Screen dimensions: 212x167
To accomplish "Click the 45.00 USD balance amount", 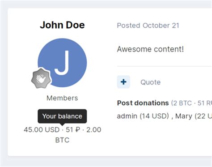I will click(42, 129).
